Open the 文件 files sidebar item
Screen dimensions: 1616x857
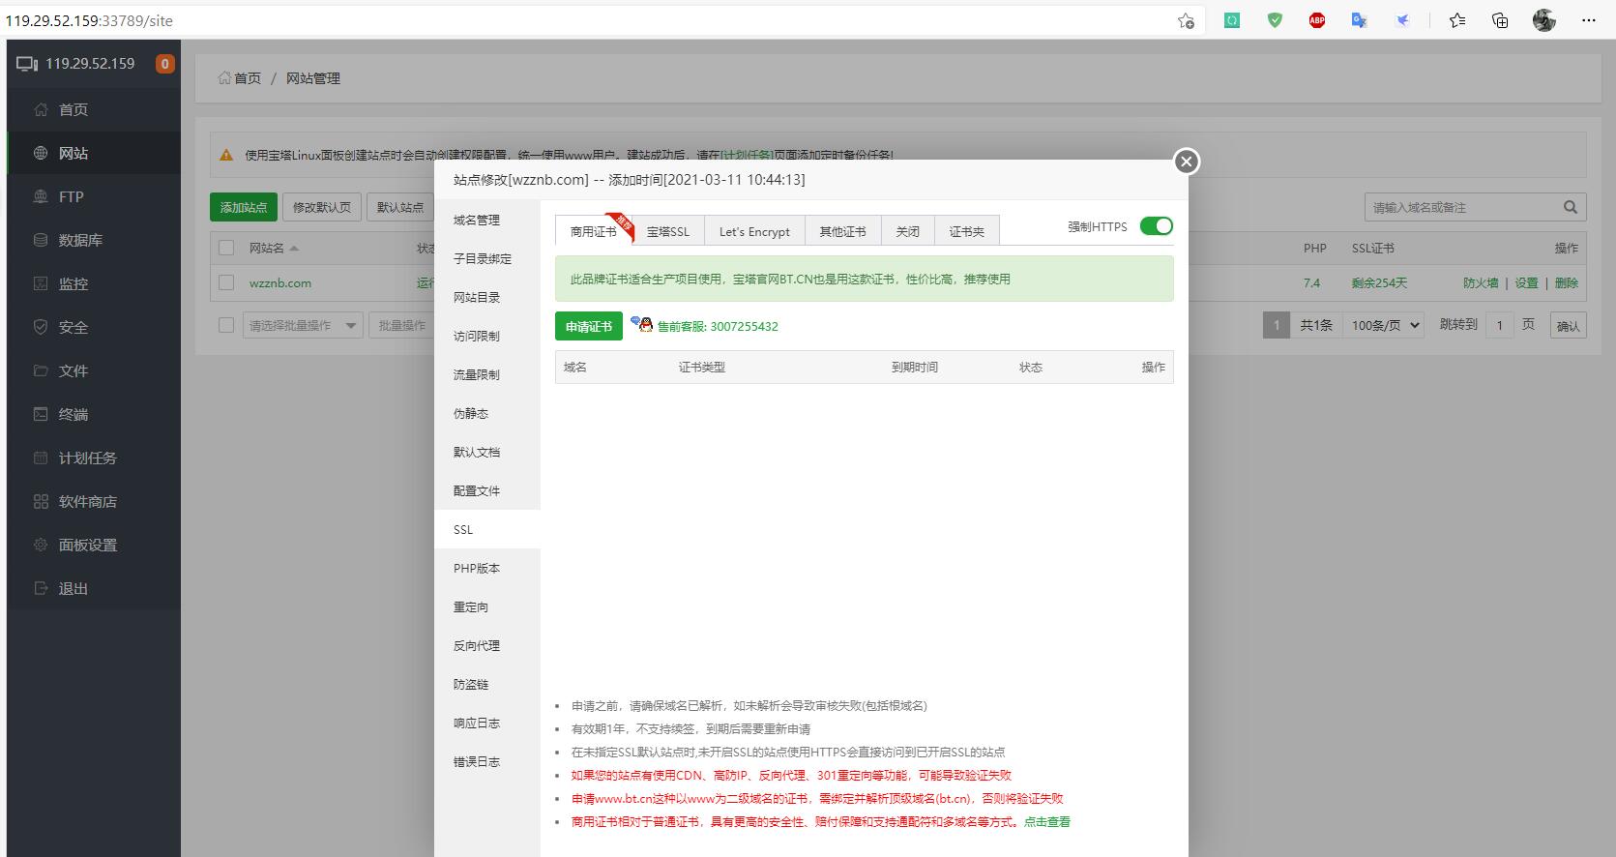93,370
